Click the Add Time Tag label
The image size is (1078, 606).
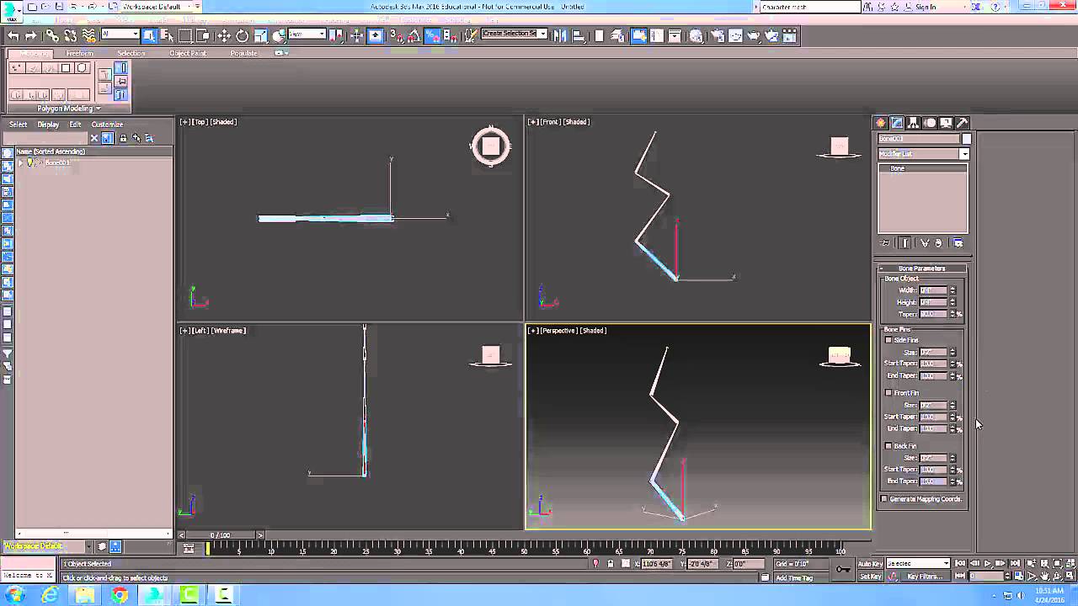[794, 577]
